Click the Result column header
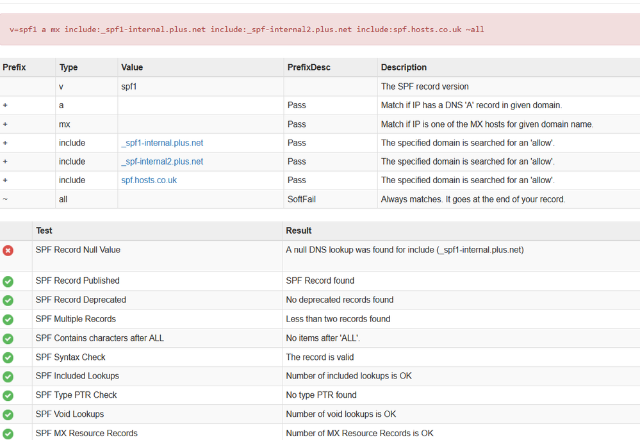The width and height of the screenshot is (640, 440). 299,231
